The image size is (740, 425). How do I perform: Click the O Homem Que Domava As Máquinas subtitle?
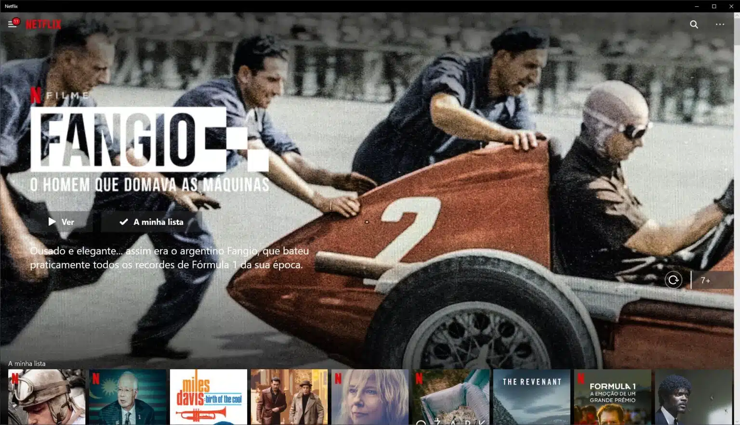(150, 185)
